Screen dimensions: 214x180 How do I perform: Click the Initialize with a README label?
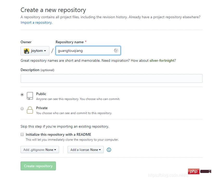(58, 135)
